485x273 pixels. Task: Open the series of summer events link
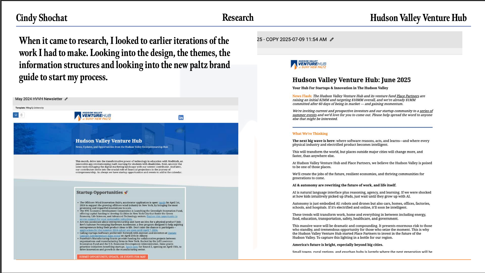coord(363,113)
